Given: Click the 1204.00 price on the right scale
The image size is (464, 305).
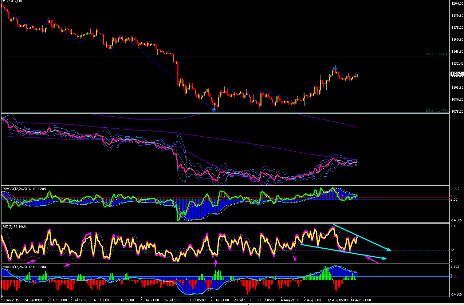Looking at the screenshot, I should point(457,4).
